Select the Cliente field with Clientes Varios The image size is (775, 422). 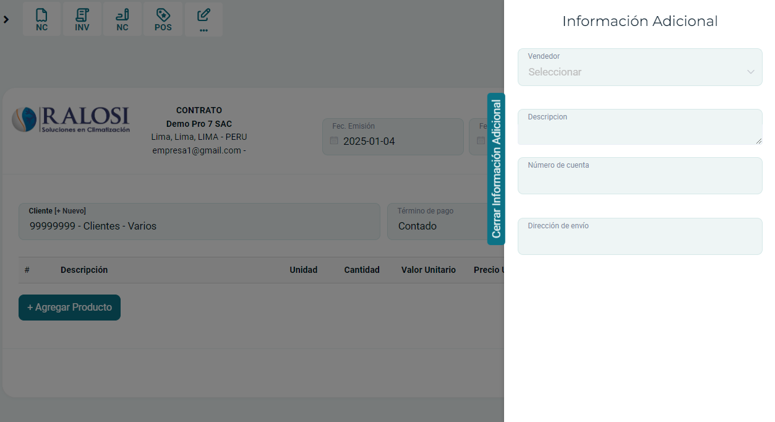(x=198, y=226)
